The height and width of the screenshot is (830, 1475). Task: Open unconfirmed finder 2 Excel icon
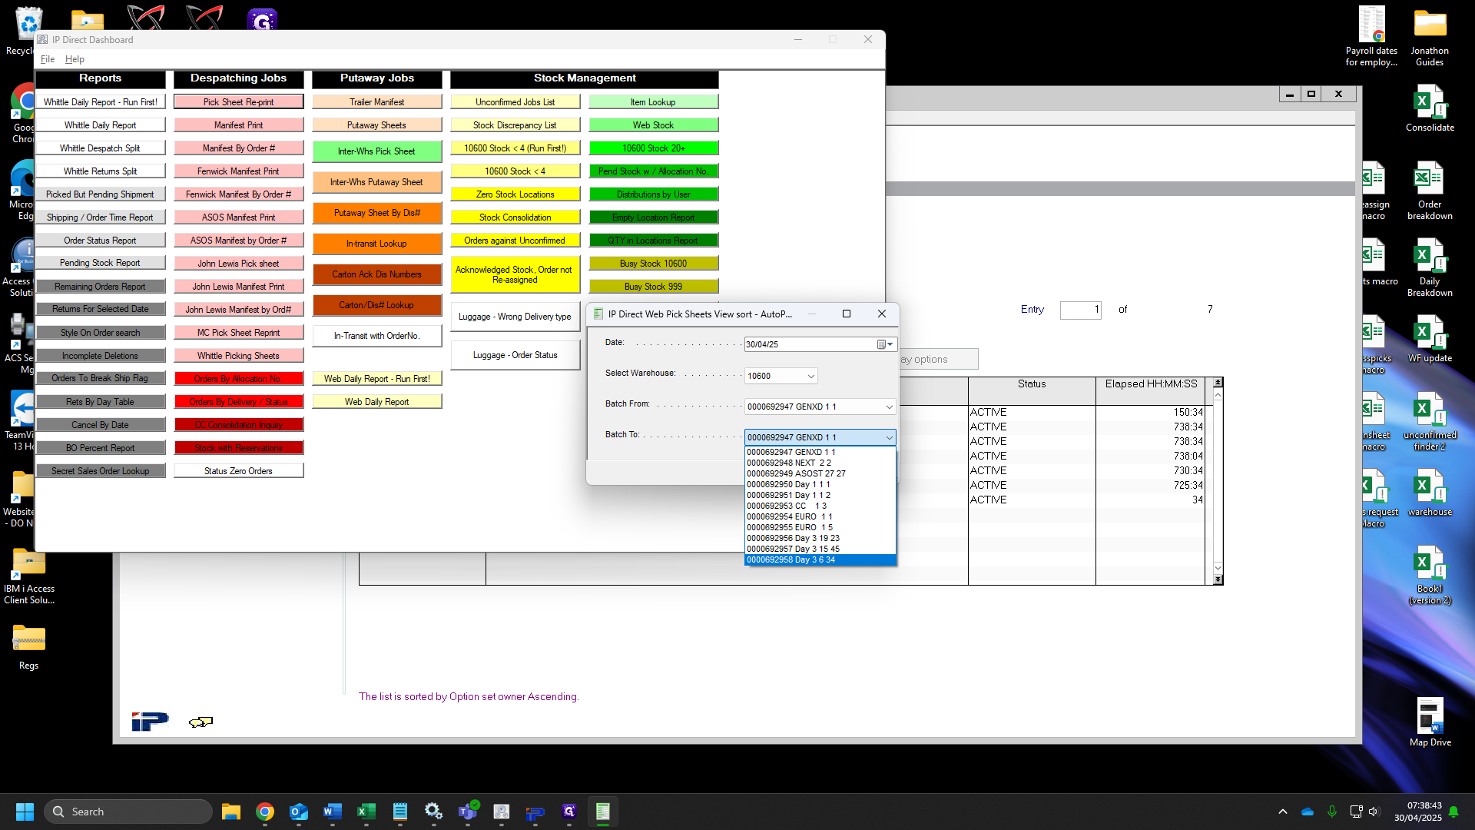(1430, 420)
